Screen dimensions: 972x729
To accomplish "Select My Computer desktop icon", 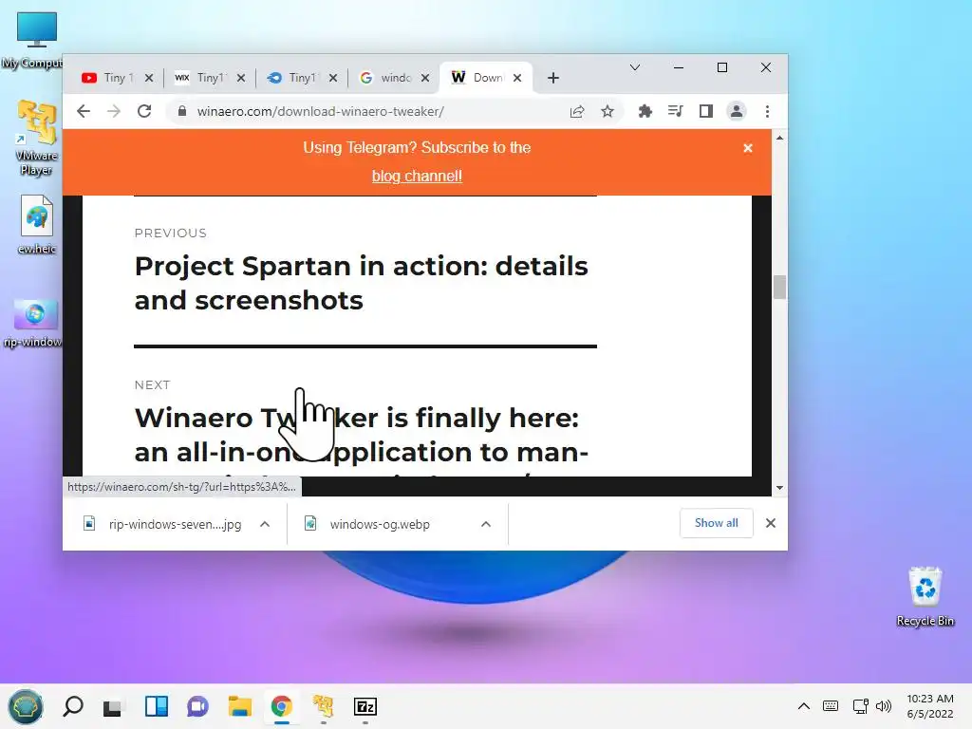I will (35, 41).
